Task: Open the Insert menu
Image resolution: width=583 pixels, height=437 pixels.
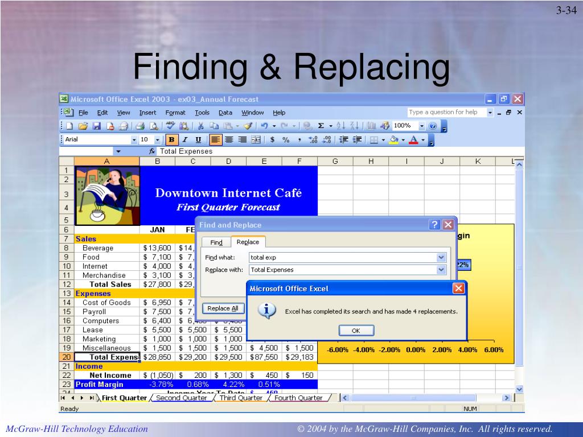Action: (147, 113)
